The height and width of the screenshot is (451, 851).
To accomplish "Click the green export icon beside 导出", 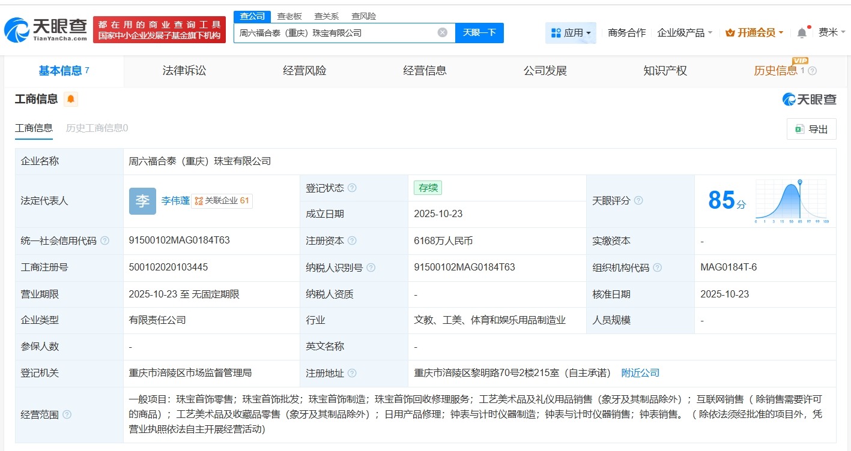I will (799, 128).
